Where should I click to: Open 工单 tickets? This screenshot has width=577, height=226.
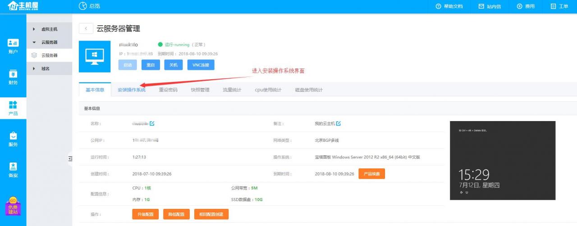tap(559, 6)
